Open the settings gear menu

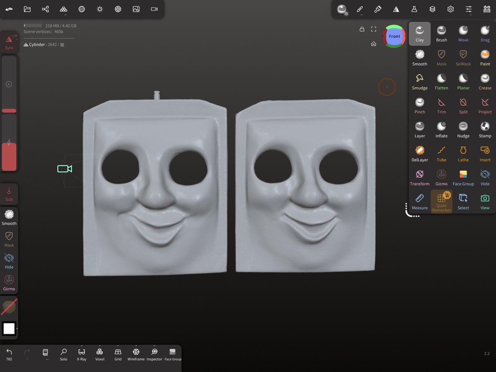[451, 9]
